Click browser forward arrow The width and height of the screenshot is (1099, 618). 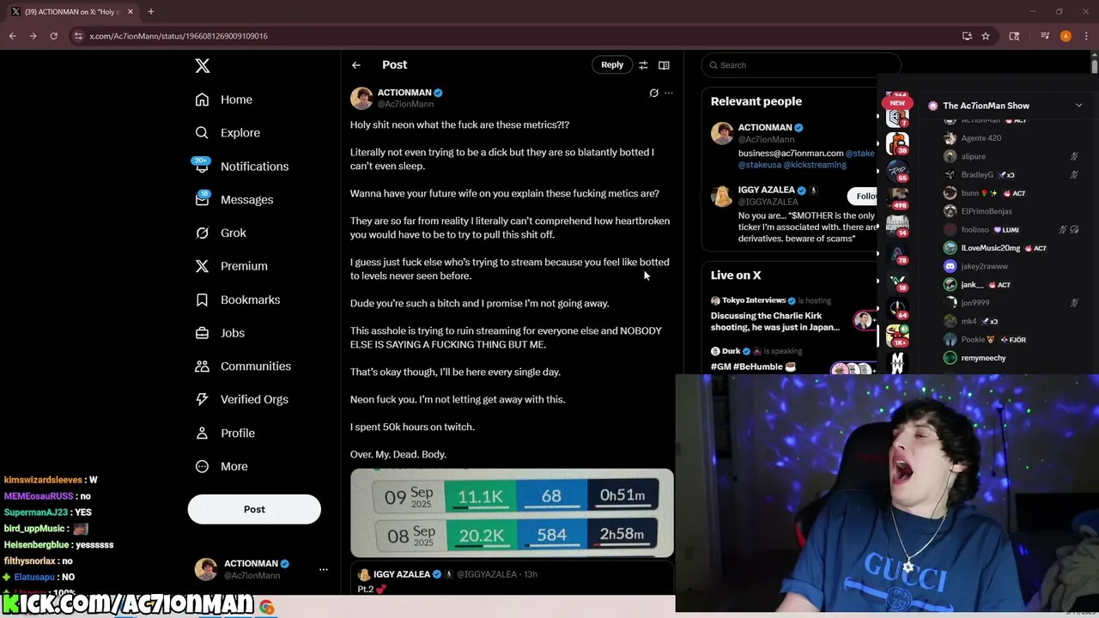click(x=33, y=36)
